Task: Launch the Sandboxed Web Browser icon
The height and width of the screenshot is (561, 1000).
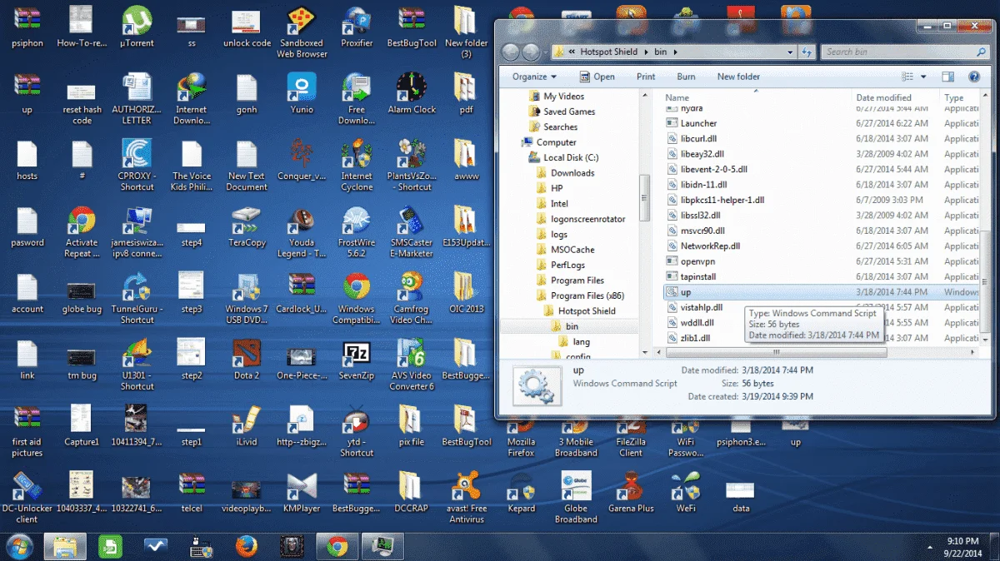Action: [x=301, y=31]
